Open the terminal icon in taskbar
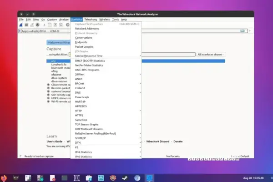 pyautogui.click(x=65, y=178)
